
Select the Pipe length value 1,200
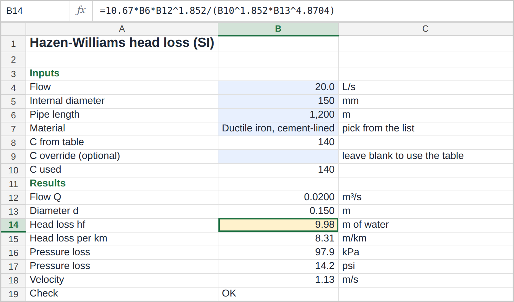click(278, 115)
